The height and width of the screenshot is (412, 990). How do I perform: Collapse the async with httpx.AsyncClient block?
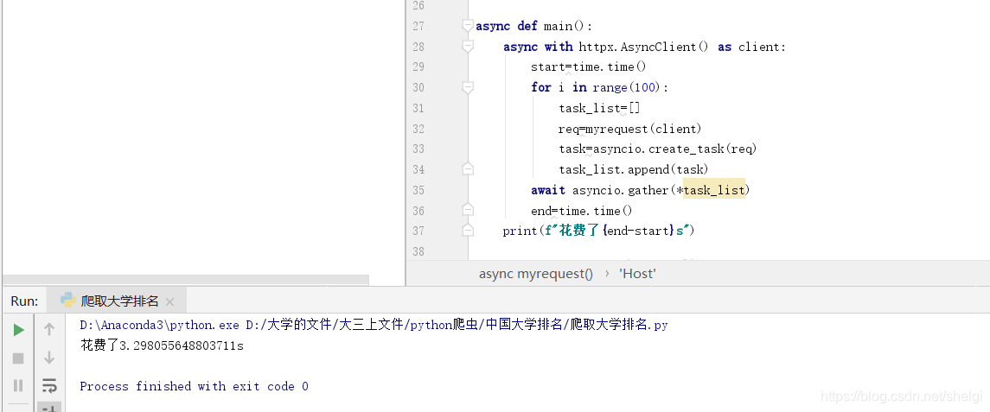pyautogui.click(x=468, y=46)
